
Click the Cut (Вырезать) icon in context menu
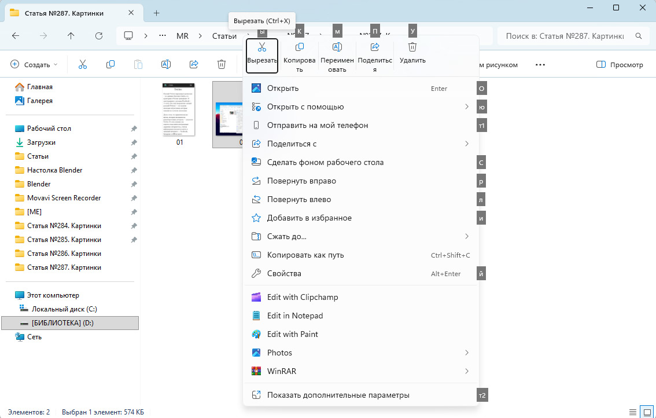(x=262, y=47)
